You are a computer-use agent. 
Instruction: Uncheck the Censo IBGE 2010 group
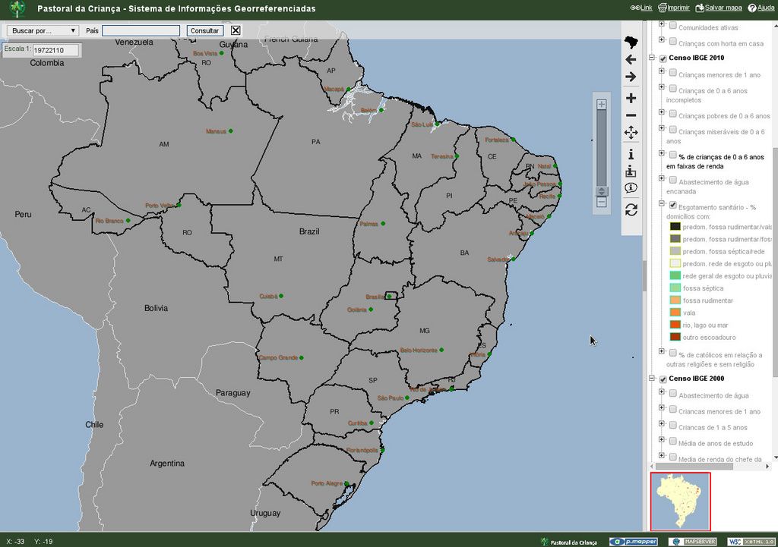(x=663, y=58)
